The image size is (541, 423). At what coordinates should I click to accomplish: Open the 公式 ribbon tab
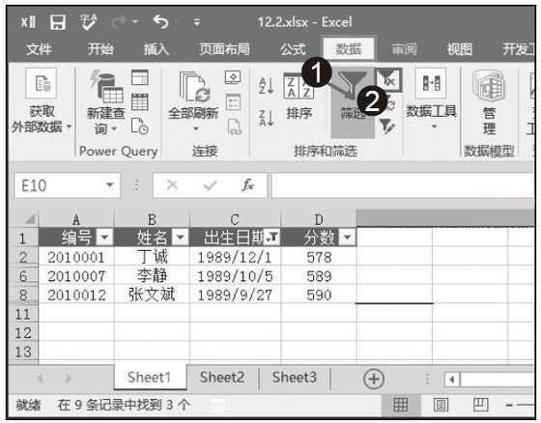click(x=293, y=49)
